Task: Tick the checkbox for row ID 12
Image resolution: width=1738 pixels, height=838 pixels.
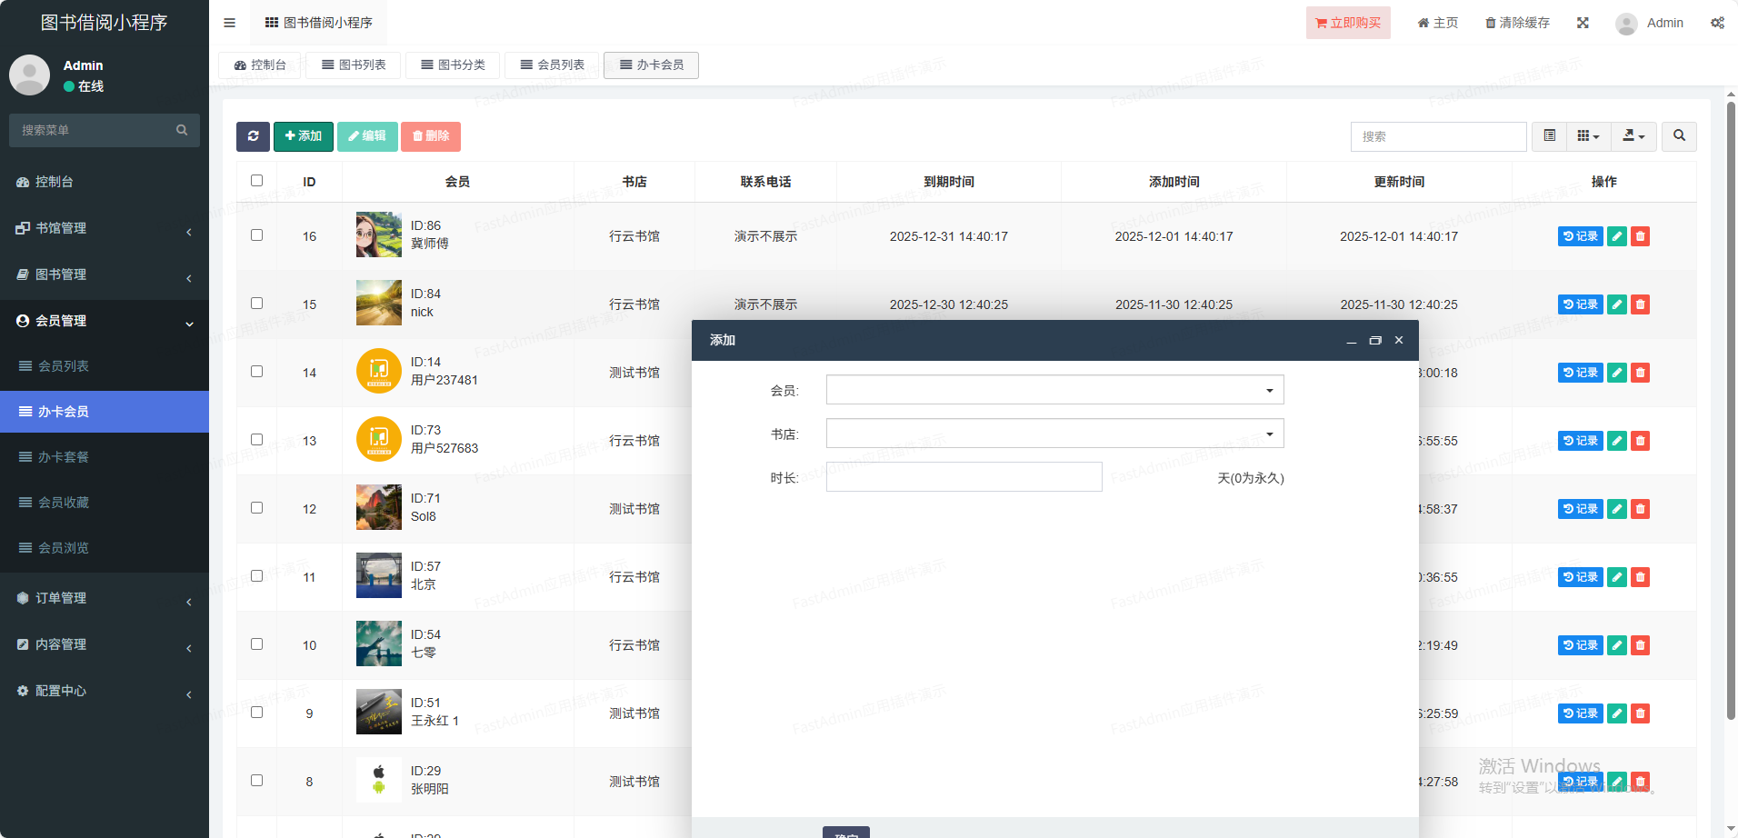Action: (x=257, y=508)
